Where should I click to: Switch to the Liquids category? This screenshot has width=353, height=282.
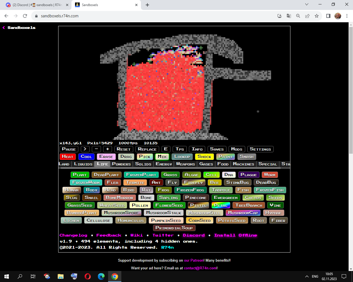click(x=83, y=164)
